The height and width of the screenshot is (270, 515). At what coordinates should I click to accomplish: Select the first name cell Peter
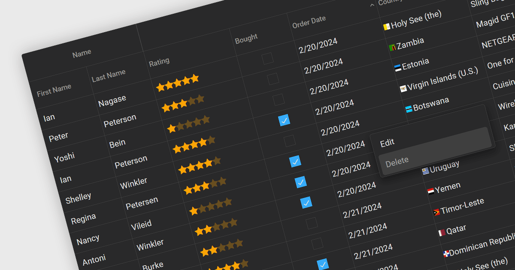tap(58, 137)
